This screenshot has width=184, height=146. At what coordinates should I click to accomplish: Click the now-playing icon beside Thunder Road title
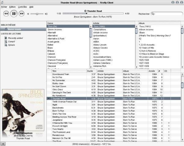coord(85,11)
